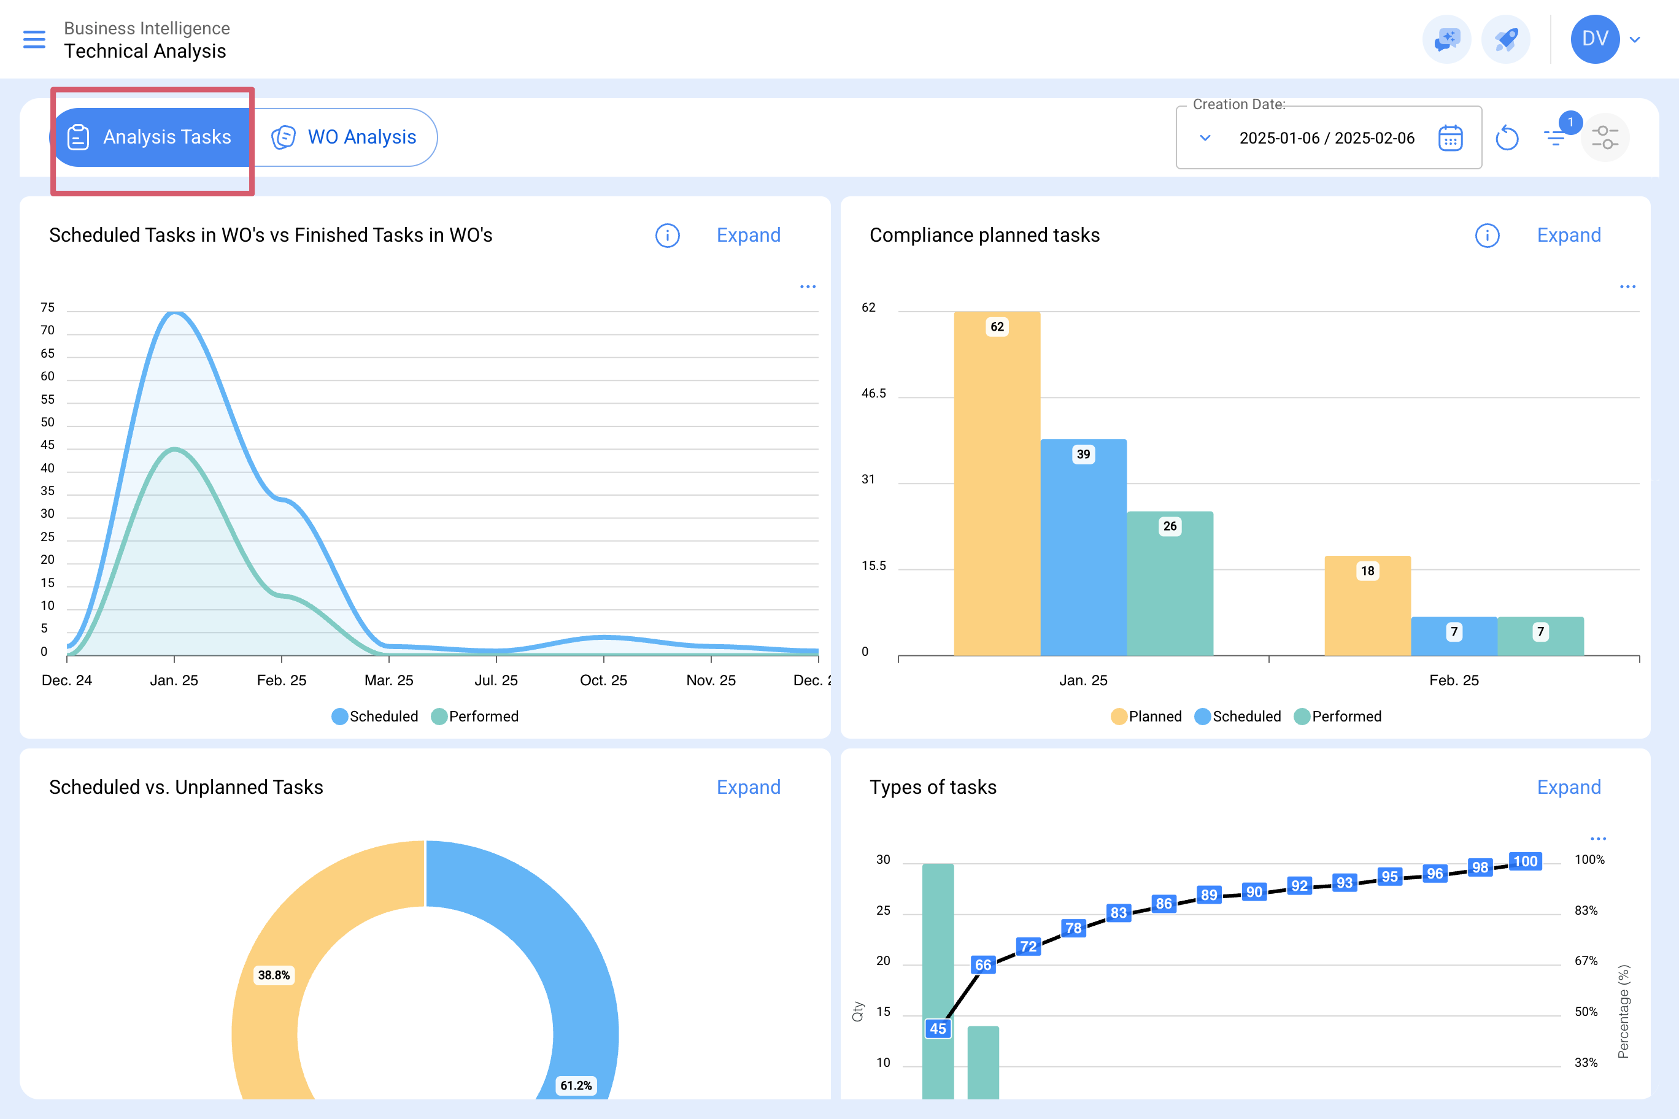
Task: Click the Feb. 25 Planned bar labeled 18
Action: (x=1368, y=606)
